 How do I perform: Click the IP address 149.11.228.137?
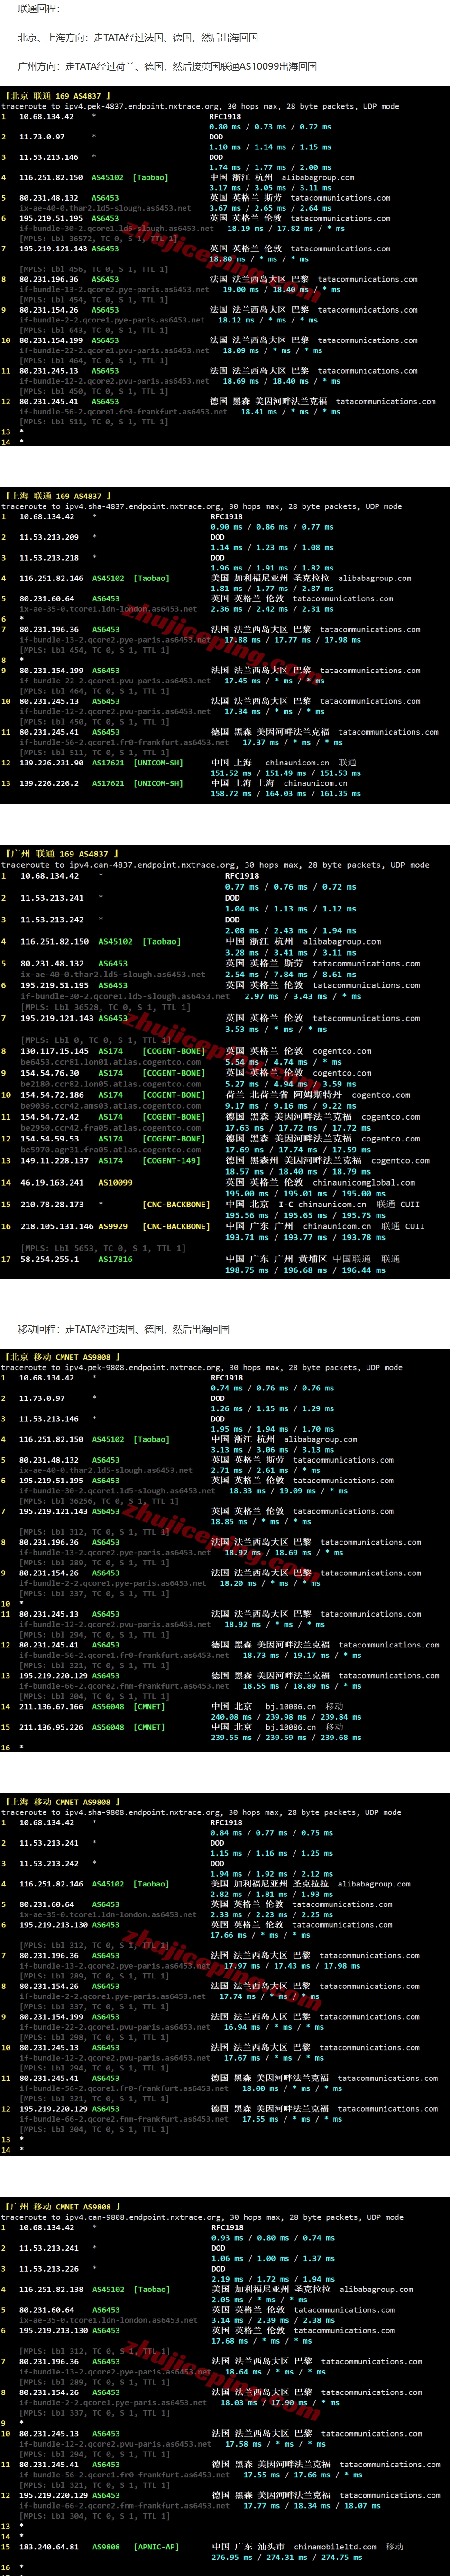coord(54,1160)
